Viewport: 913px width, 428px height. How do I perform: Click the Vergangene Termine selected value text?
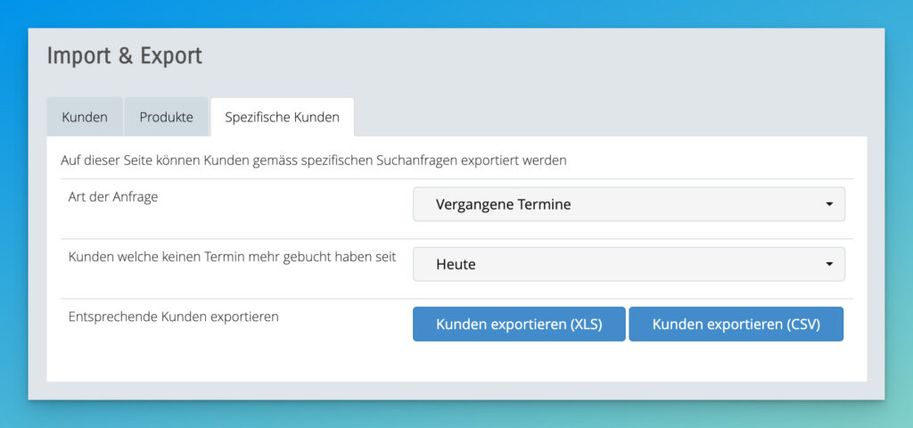(x=503, y=204)
